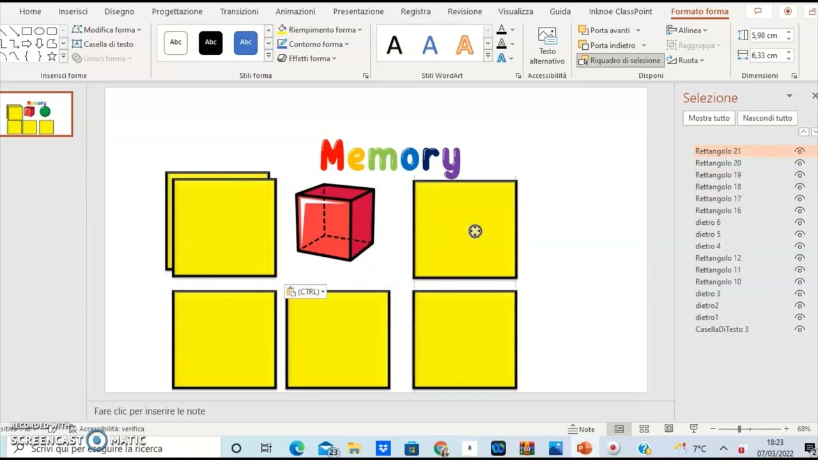The width and height of the screenshot is (818, 460).
Task: Select Rettangolo 16 in selection list
Action: [718, 211]
